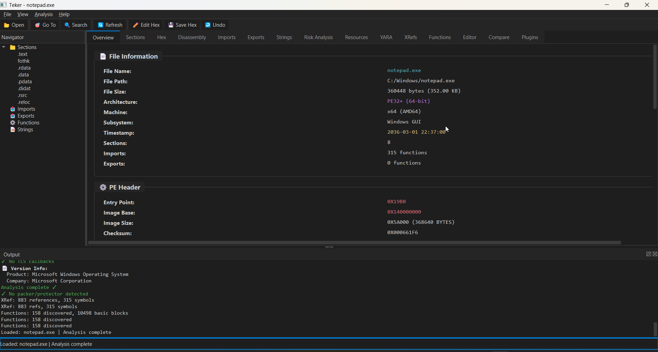Float the Output panel using its icon

click(x=648, y=254)
